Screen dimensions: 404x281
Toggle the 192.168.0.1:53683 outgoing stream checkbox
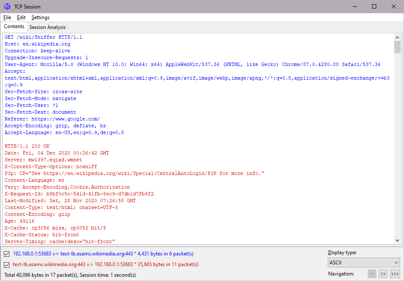coord(7,254)
